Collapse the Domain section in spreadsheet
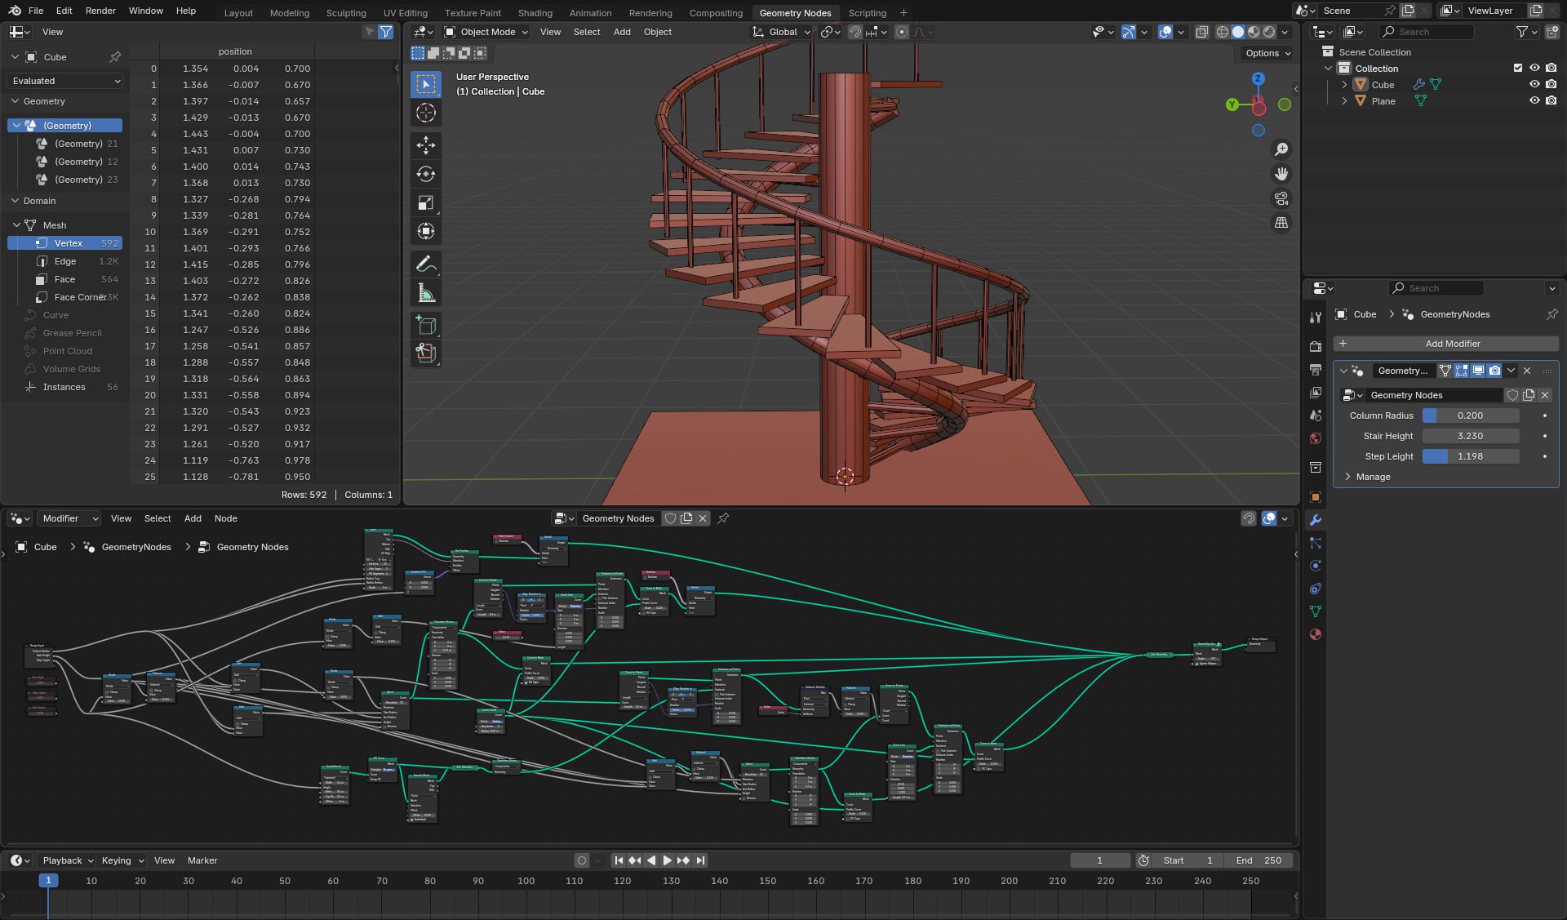The image size is (1567, 920). pyautogui.click(x=15, y=201)
